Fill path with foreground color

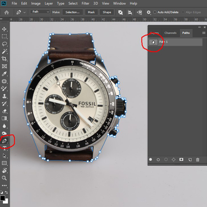click(150, 160)
